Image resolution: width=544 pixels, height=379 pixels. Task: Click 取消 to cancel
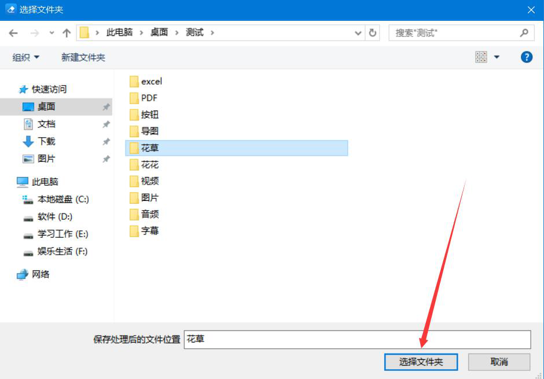coord(499,362)
